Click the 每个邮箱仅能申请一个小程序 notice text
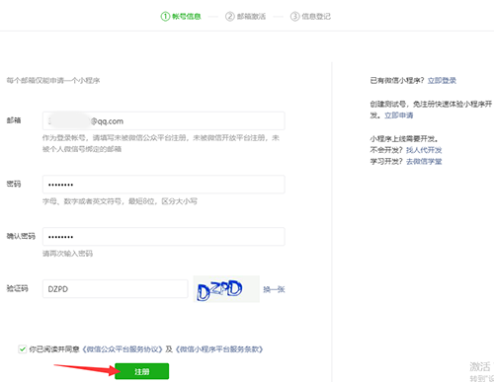Viewport: 494px width, 382px height. [x=53, y=80]
